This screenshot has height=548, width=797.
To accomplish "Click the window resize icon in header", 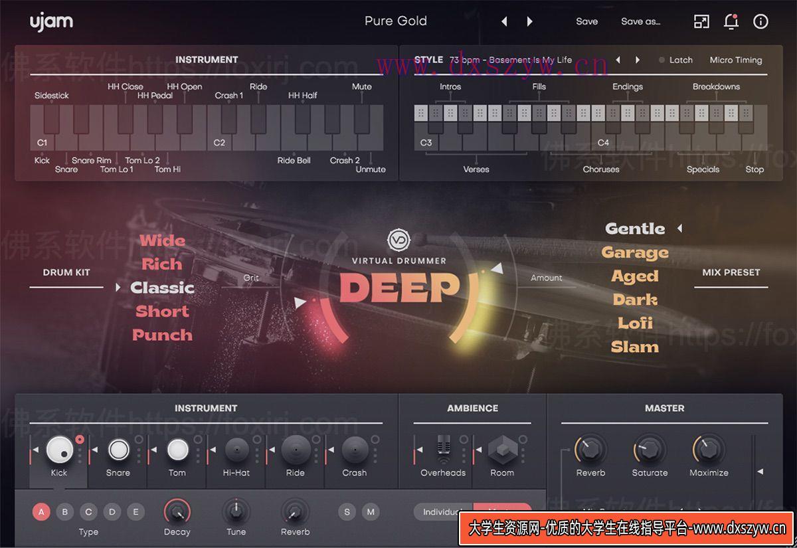I will [701, 21].
